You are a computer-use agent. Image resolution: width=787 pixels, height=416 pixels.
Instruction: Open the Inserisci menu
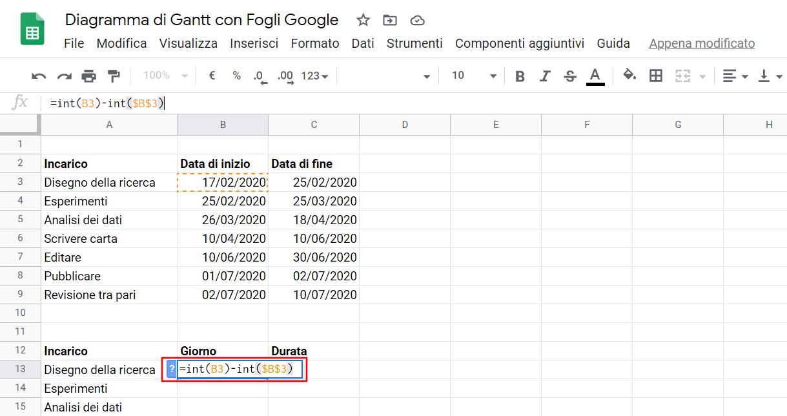(254, 43)
